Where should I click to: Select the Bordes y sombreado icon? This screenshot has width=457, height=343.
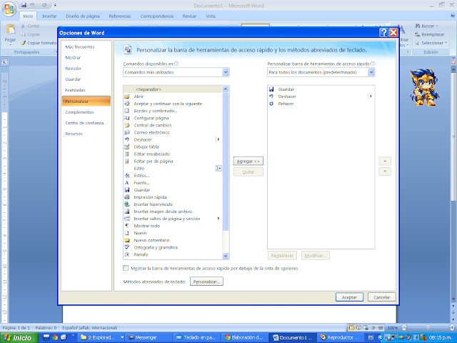pos(127,111)
